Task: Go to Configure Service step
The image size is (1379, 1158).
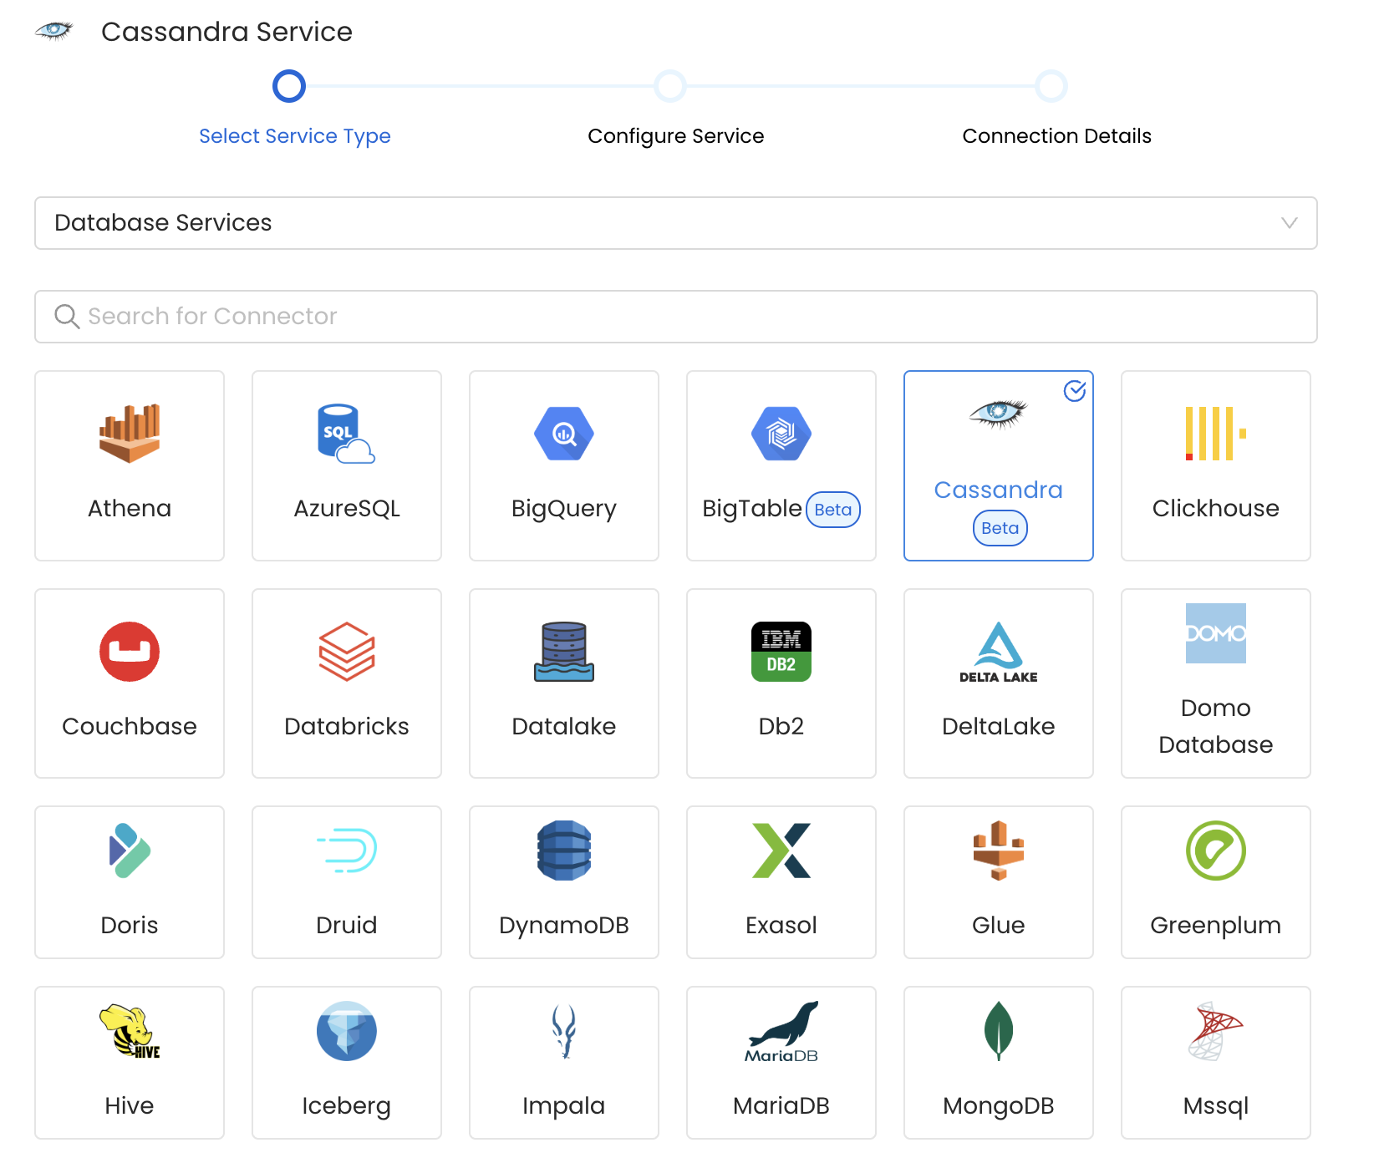Action: coord(675,136)
